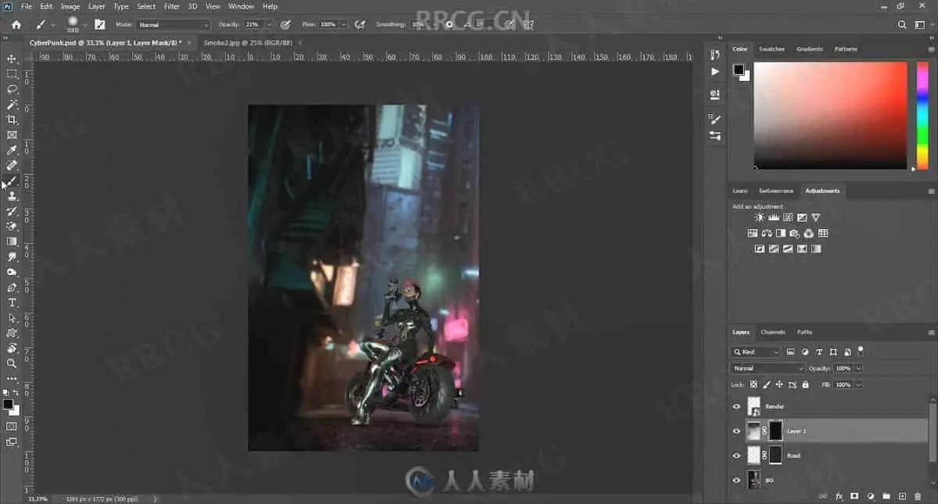Select the Zoom tool
The image size is (938, 504).
(12, 363)
